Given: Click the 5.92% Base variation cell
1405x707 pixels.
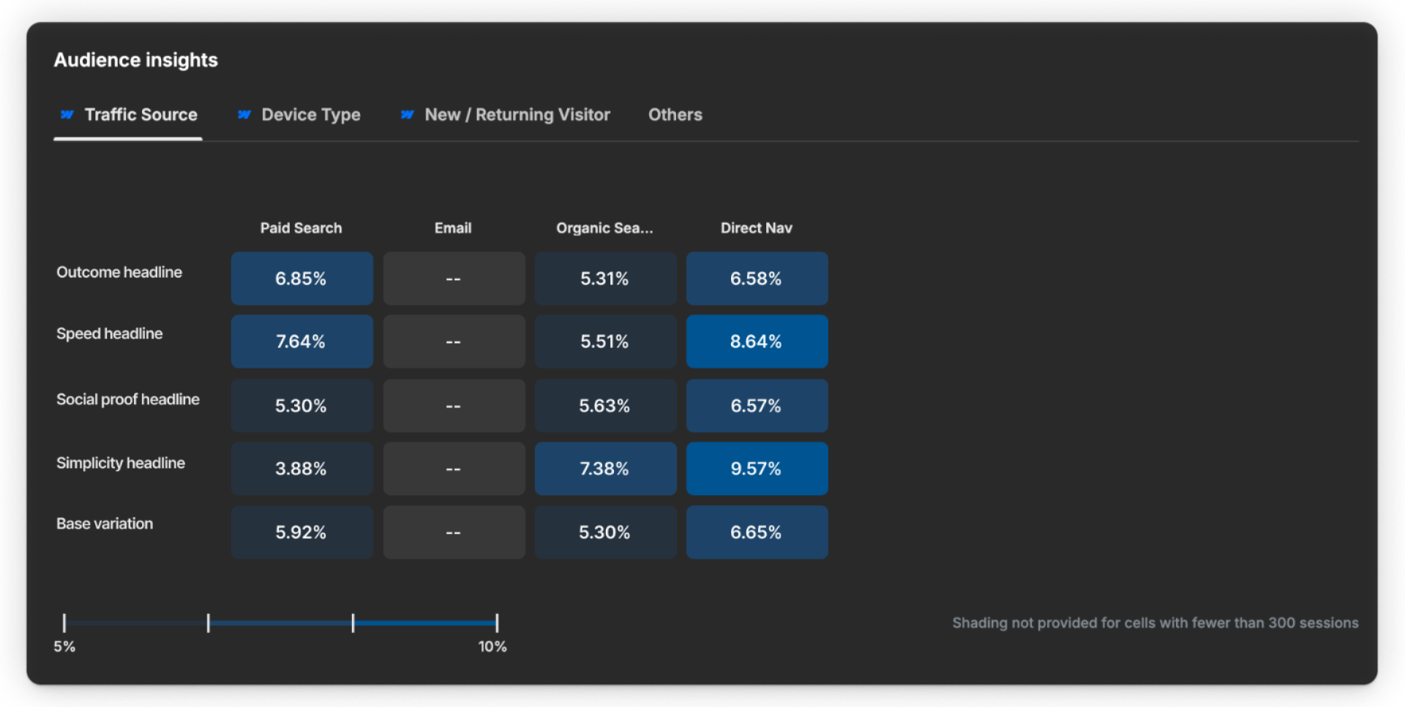Looking at the screenshot, I should click(x=302, y=532).
